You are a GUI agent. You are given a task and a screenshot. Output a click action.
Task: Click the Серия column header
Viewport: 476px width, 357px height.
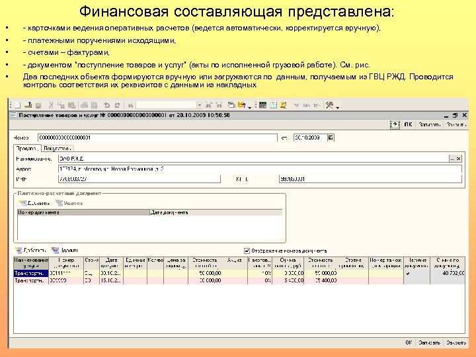pos(92,263)
